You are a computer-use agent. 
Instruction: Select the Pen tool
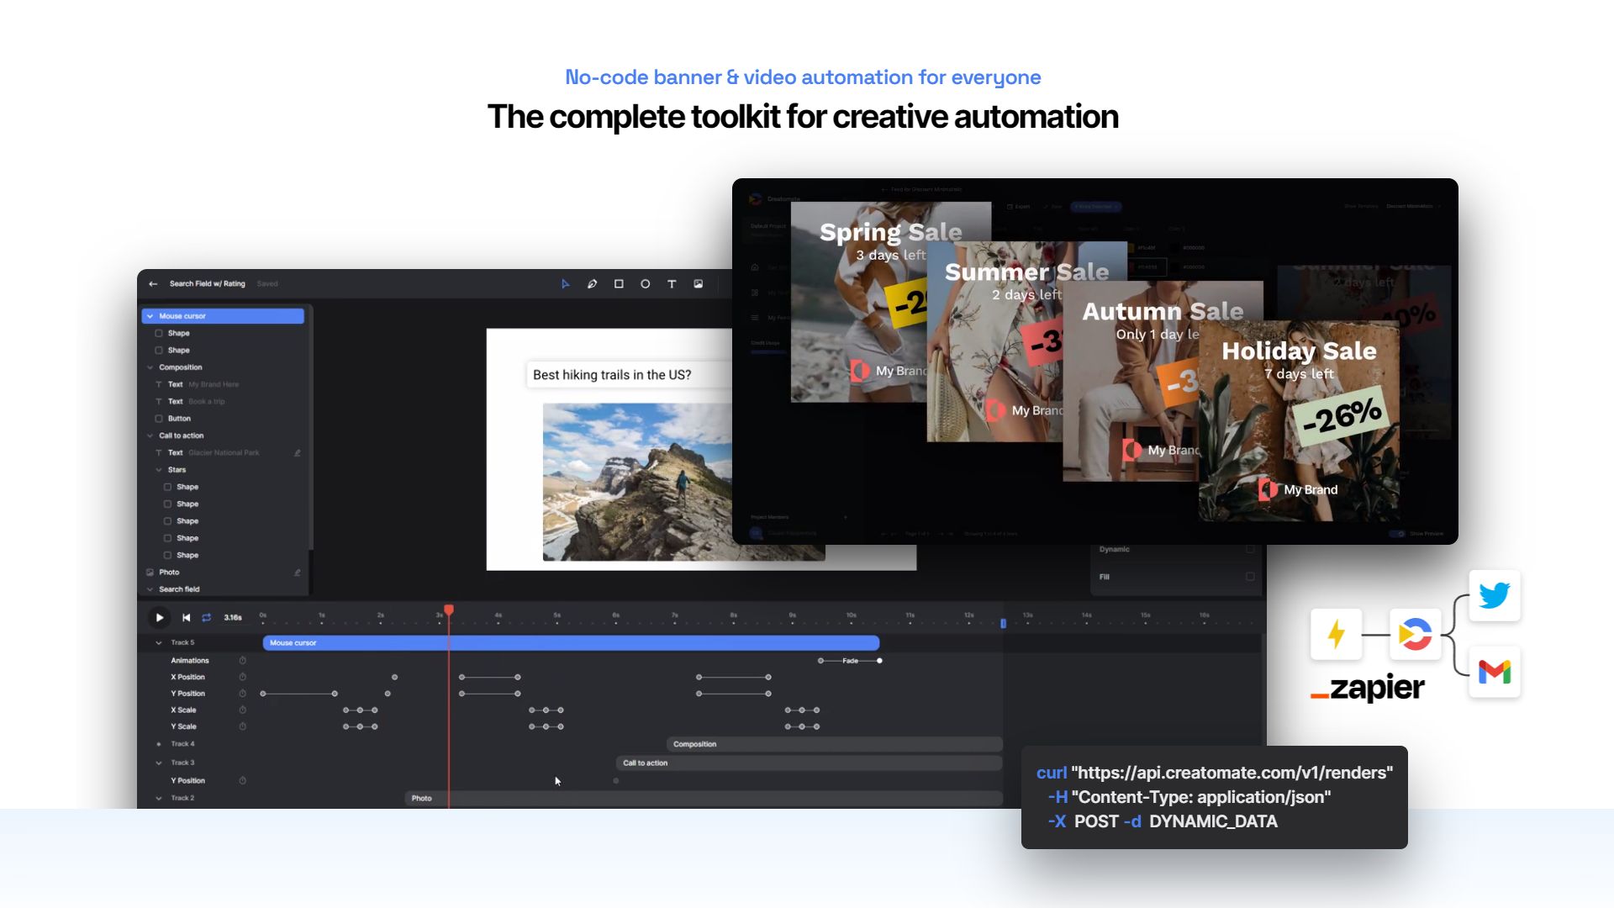pyautogui.click(x=591, y=283)
